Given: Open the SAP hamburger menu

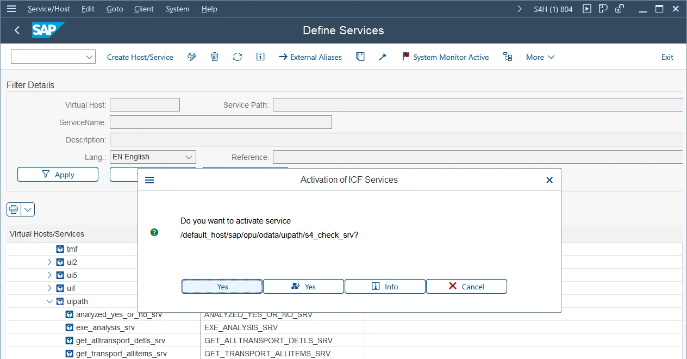Looking at the screenshot, I should 11,9.
